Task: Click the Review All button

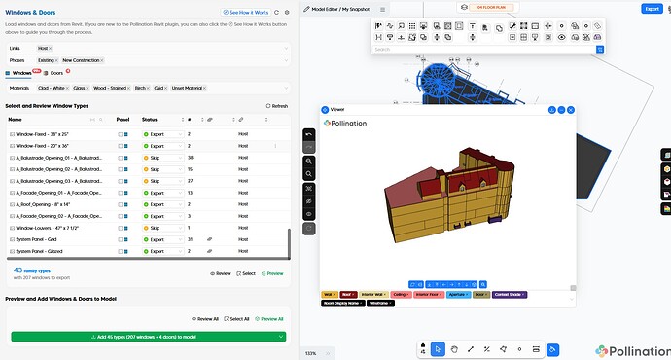Action: coord(205,319)
